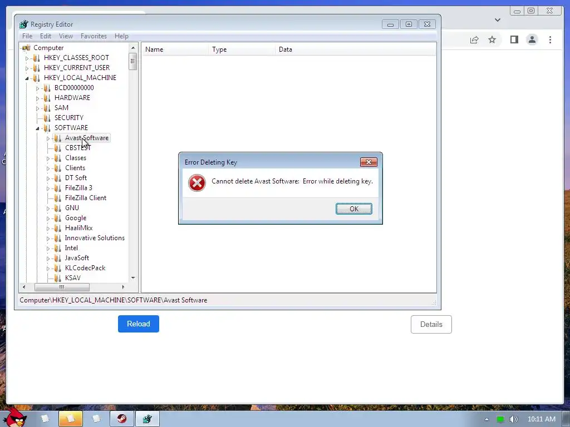Click the Name column header
This screenshot has height=427, width=570.
[x=175, y=49]
